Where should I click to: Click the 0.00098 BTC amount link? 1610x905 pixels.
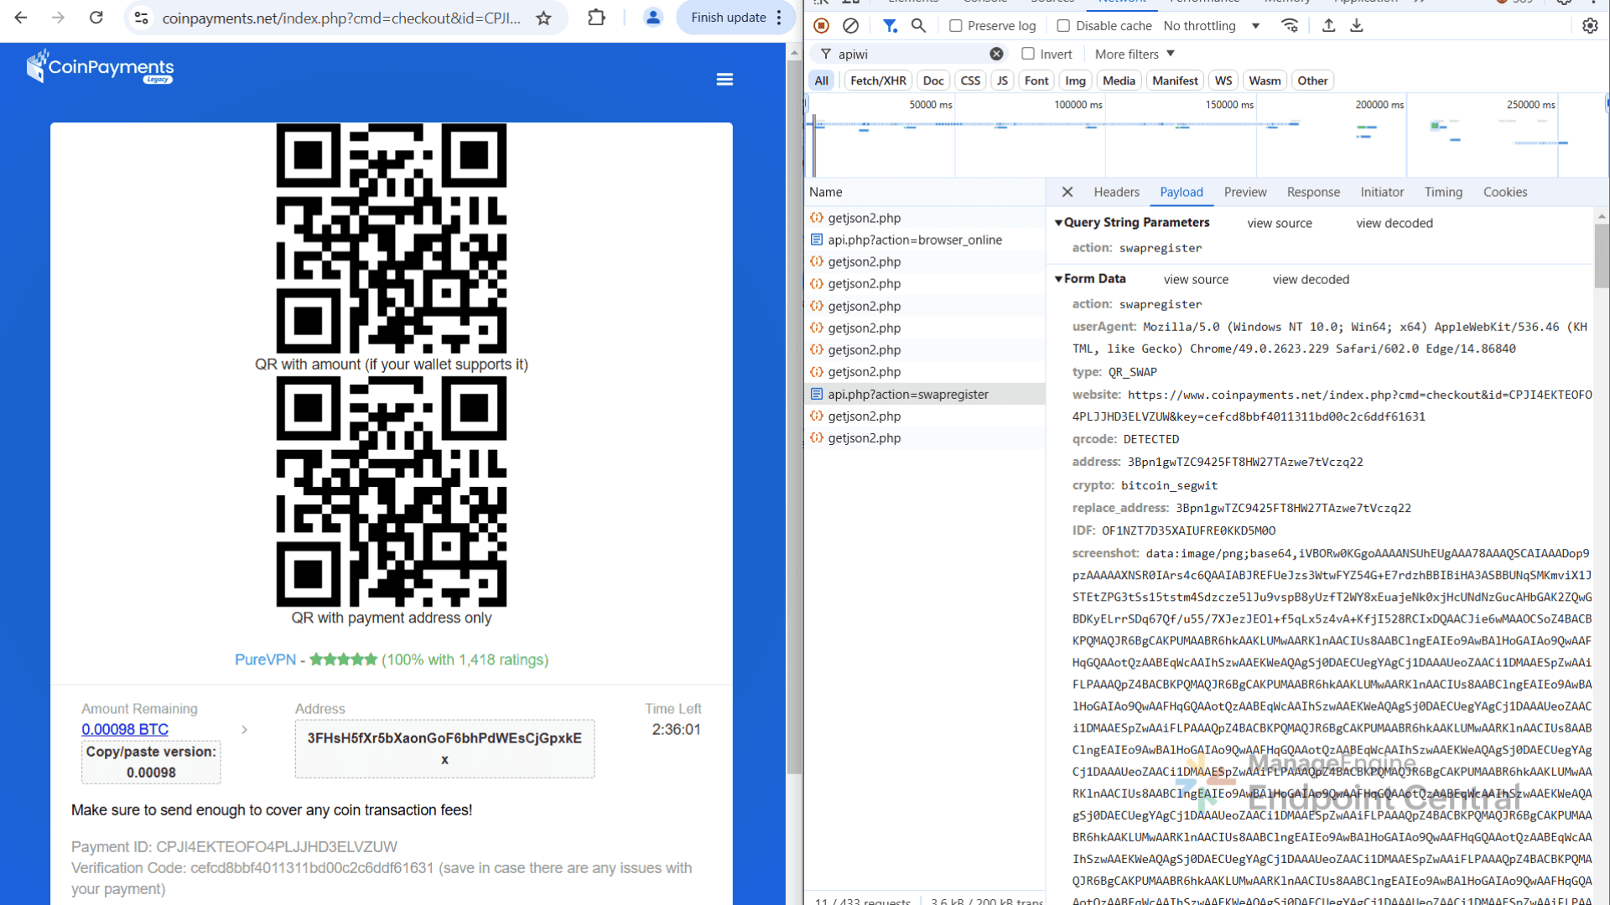click(x=125, y=729)
